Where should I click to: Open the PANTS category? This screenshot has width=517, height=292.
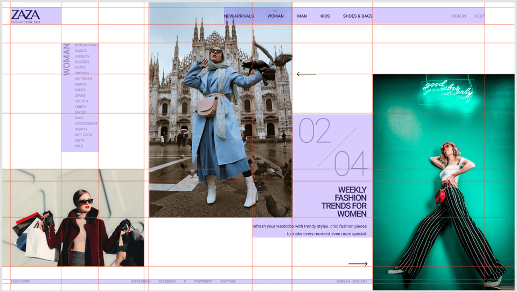80,90
